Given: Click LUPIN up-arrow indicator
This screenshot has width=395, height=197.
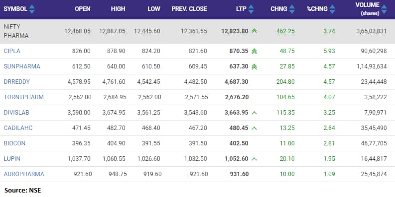Looking at the screenshot, I should click(254, 159).
